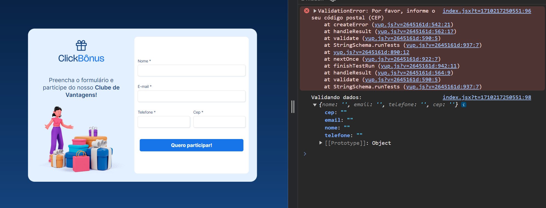Click the 'Quero participar!' button
The width and height of the screenshot is (546, 208).
pos(191,145)
